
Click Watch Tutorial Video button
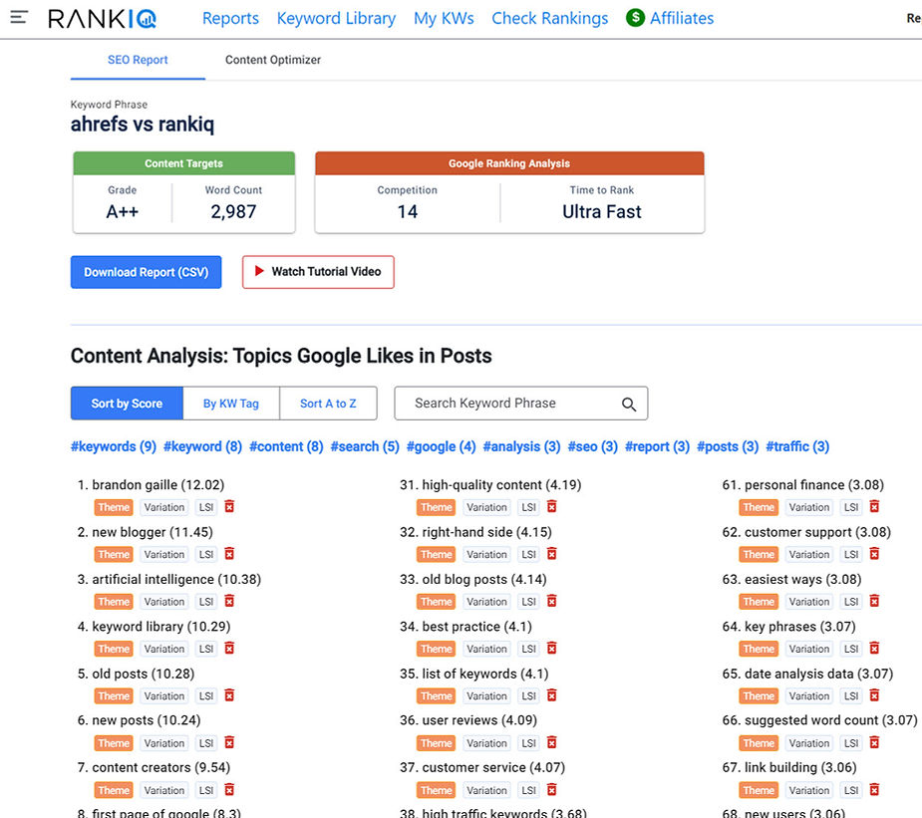pyautogui.click(x=318, y=272)
